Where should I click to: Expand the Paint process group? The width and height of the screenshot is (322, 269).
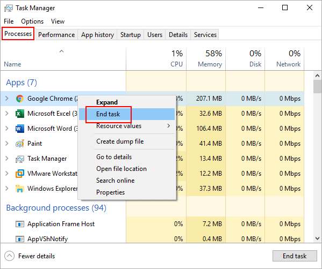[x=7, y=143]
